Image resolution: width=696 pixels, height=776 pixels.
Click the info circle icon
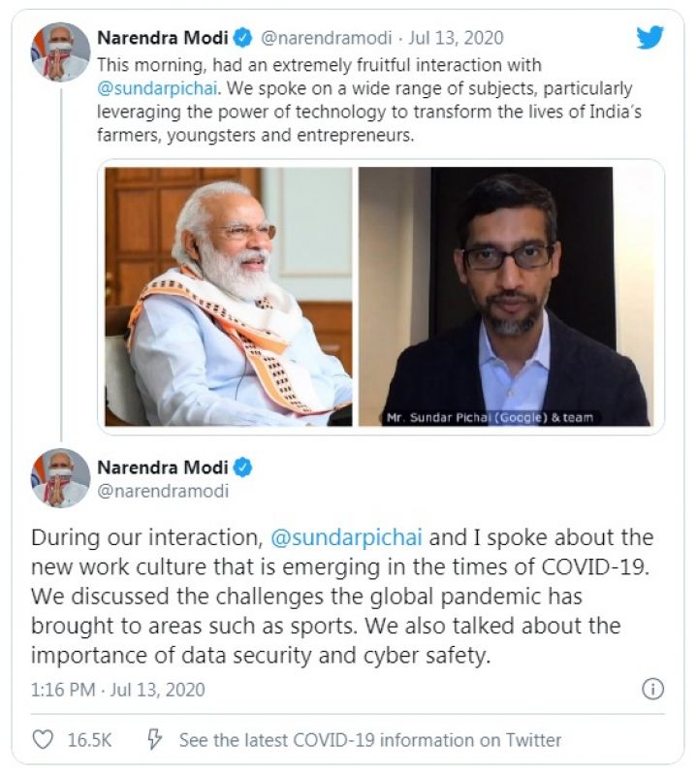652,689
